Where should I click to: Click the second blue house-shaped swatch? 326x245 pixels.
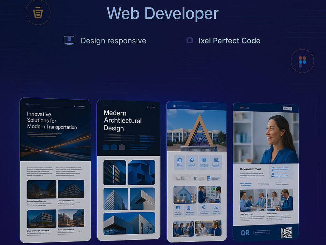[x=114, y=147]
